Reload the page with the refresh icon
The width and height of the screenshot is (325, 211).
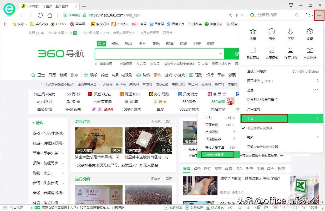click(40, 15)
